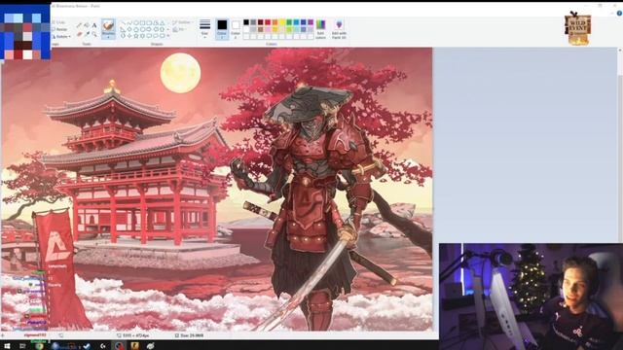
Task: Click the canvas dimensions in status bar
Action: click(x=133, y=335)
